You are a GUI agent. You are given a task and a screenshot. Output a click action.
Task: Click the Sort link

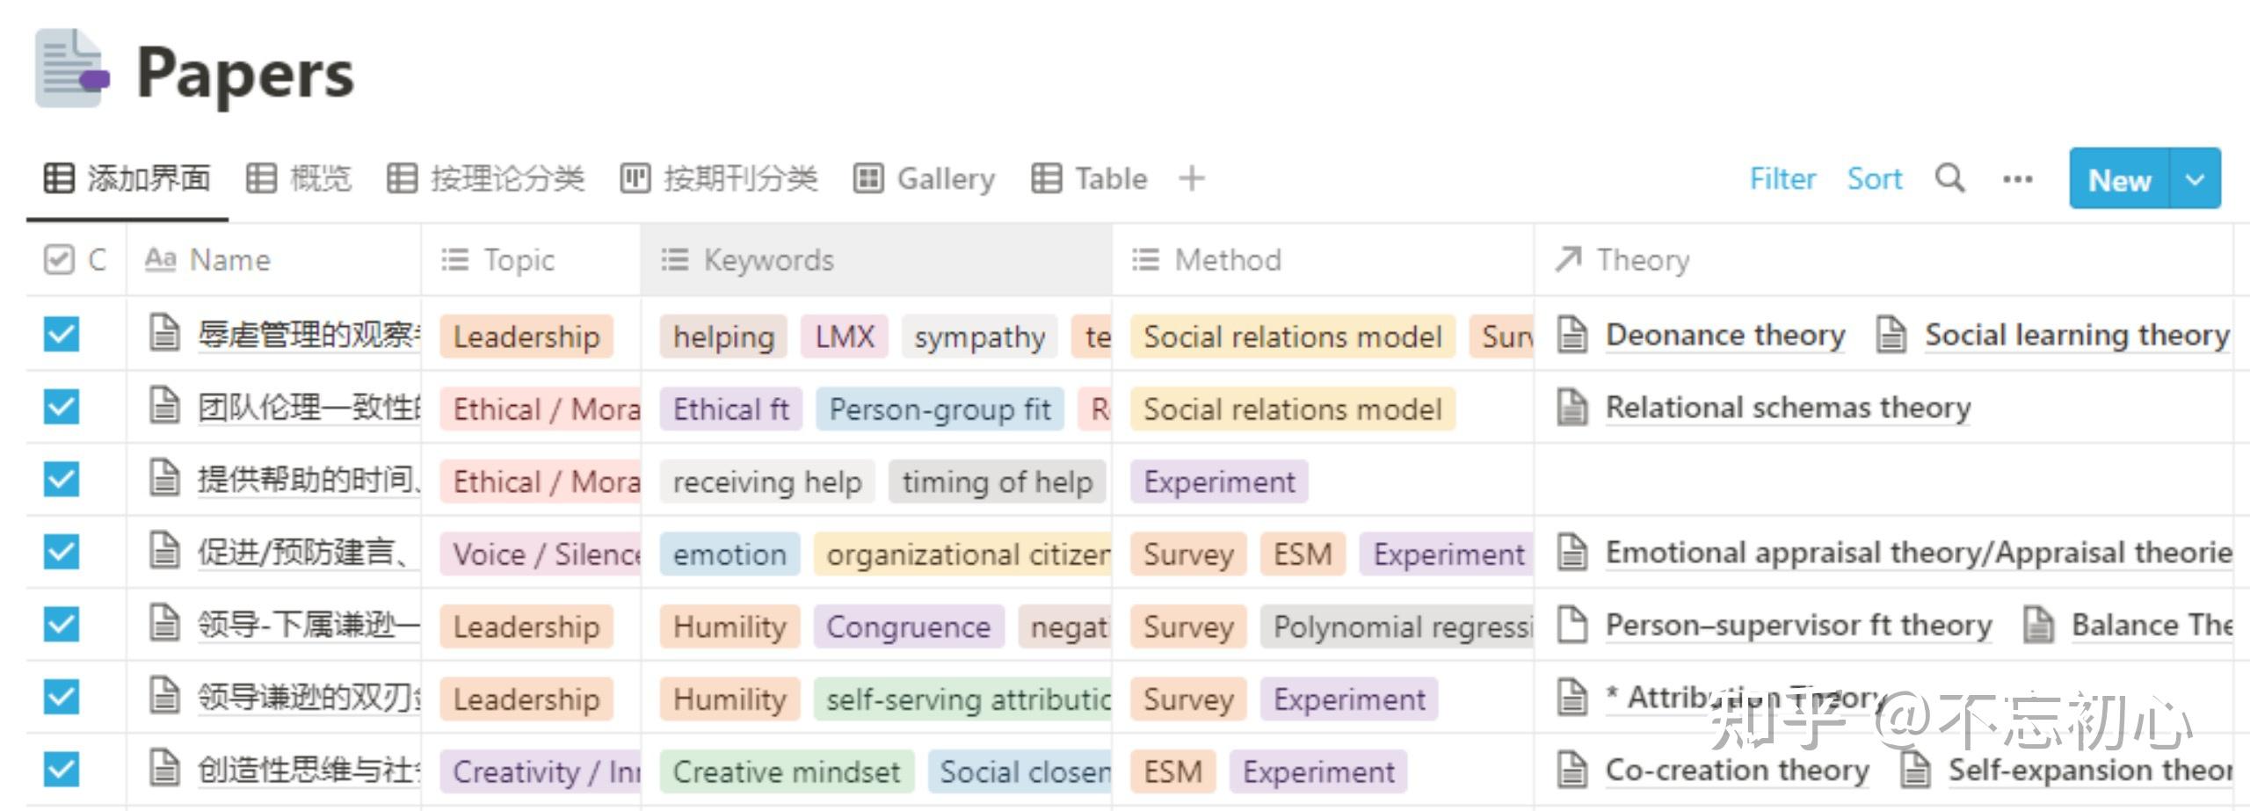pyautogui.click(x=1874, y=179)
